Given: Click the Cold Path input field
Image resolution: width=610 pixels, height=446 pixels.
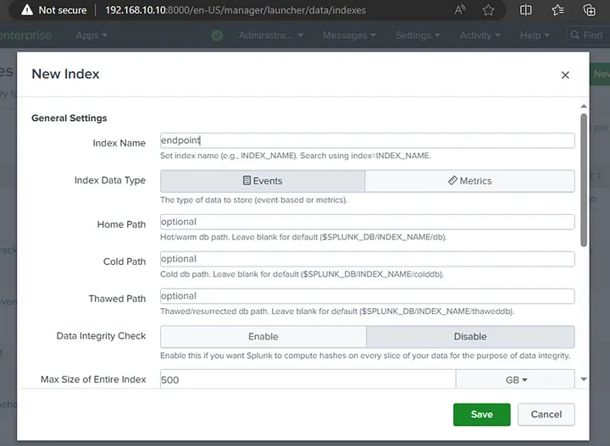Looking at the screenshot, I should pos(367,259).
